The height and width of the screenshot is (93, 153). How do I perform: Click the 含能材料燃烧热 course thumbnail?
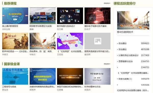click(43, 76)
